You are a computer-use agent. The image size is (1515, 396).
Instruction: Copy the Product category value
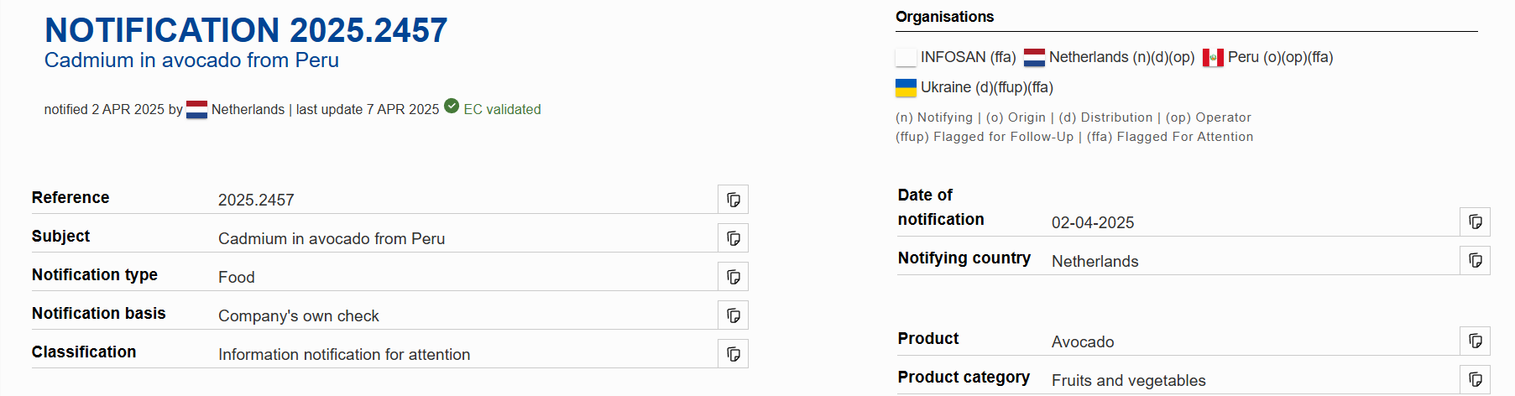coord(1475,380)
